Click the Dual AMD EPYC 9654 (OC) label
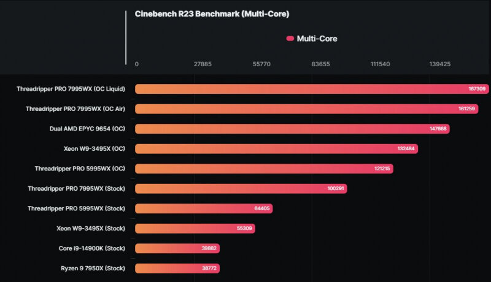Viewport: 491px width, 282px height. point(87,129)
